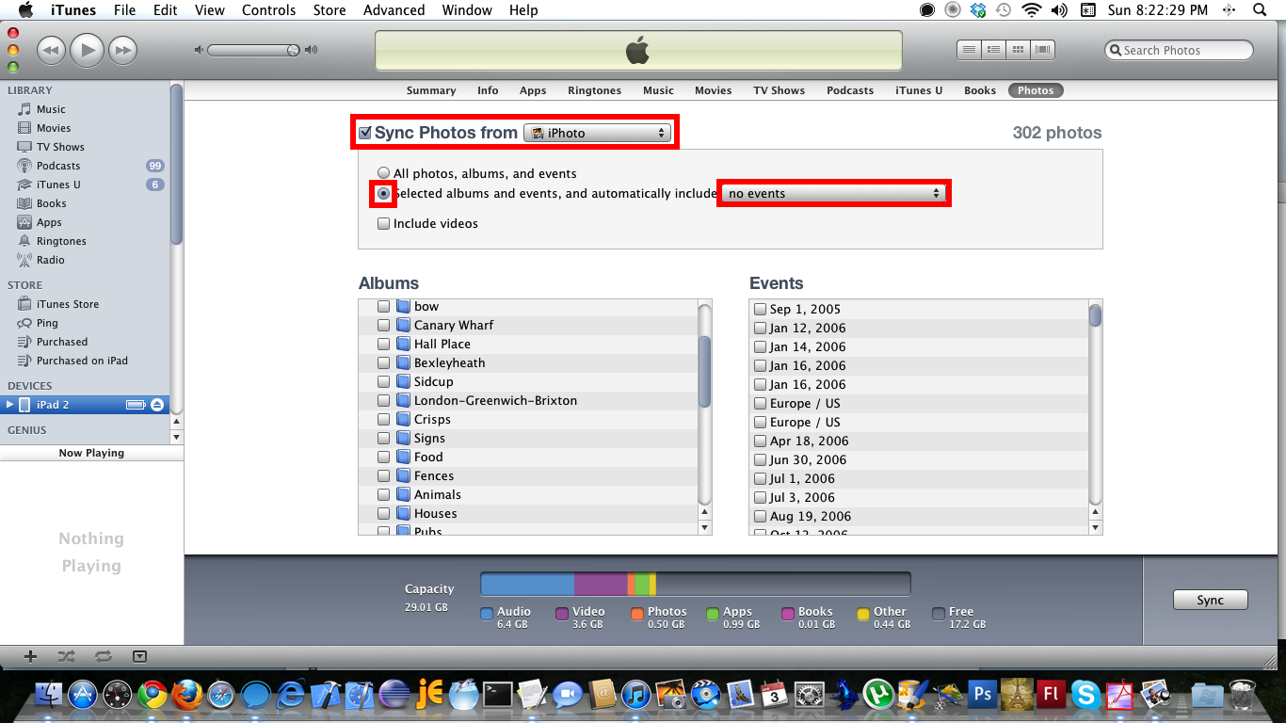Open the Advanced menu
Viewport: 1286px width, 723px height.
(x=394, y=10)
